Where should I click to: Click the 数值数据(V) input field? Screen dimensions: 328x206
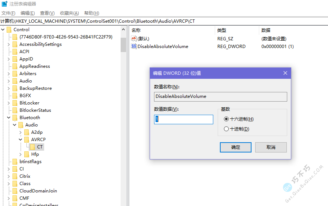click(183, 119)
